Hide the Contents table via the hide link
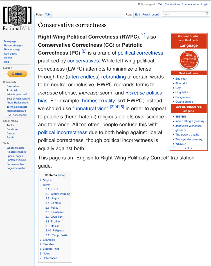 tap(61, 175)
